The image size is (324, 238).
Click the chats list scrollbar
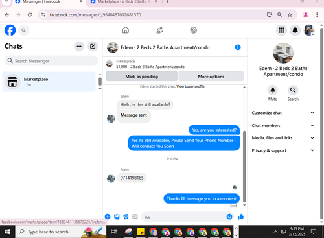[100, 81]
